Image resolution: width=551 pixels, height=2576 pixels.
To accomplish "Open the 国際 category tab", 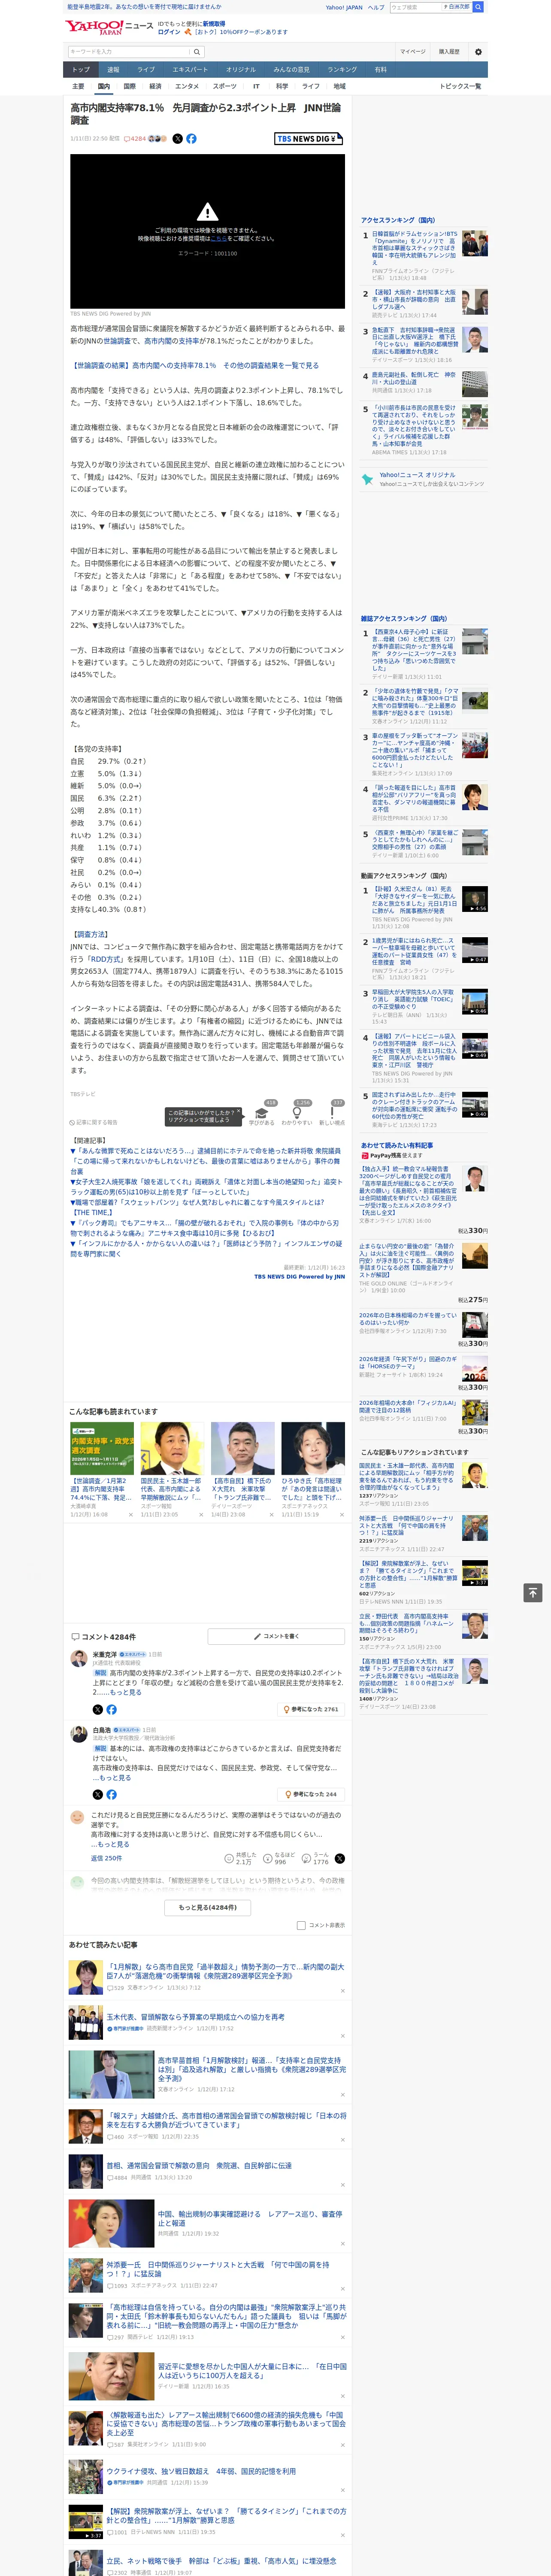I will pos(129,86).
